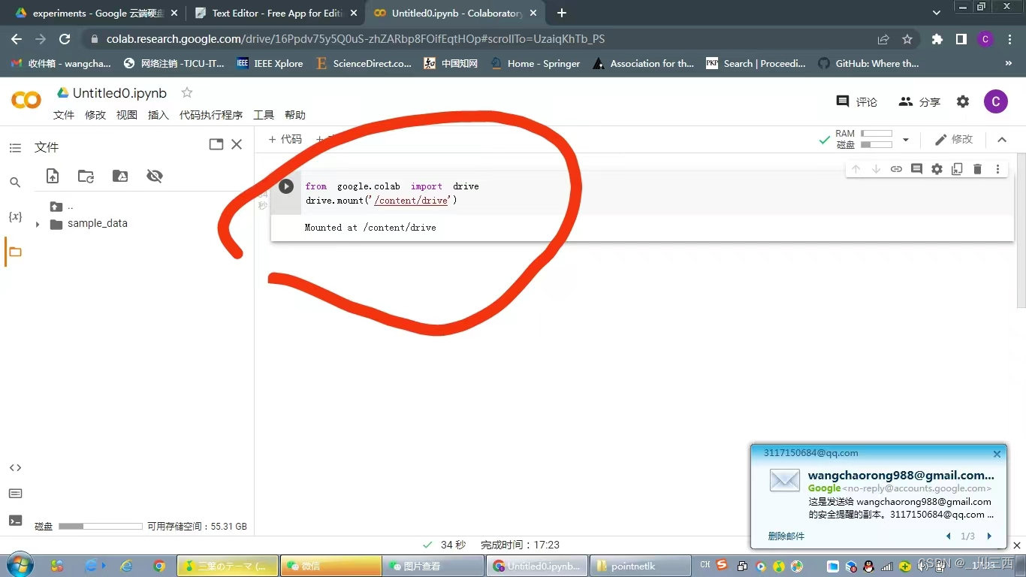Open cell editor settings gear

(x=937, y=169)
